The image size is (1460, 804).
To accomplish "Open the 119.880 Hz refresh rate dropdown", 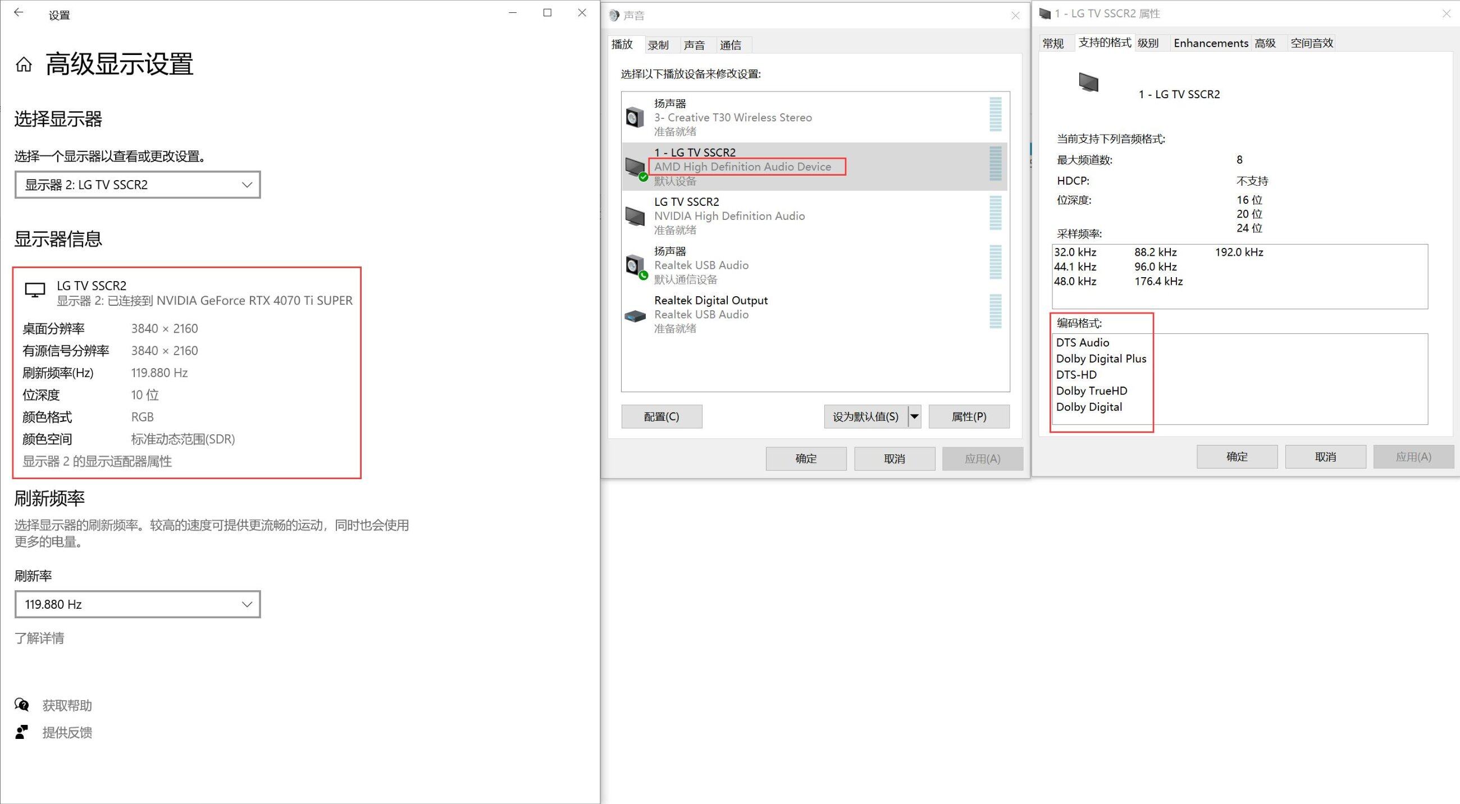I will 138,604.
